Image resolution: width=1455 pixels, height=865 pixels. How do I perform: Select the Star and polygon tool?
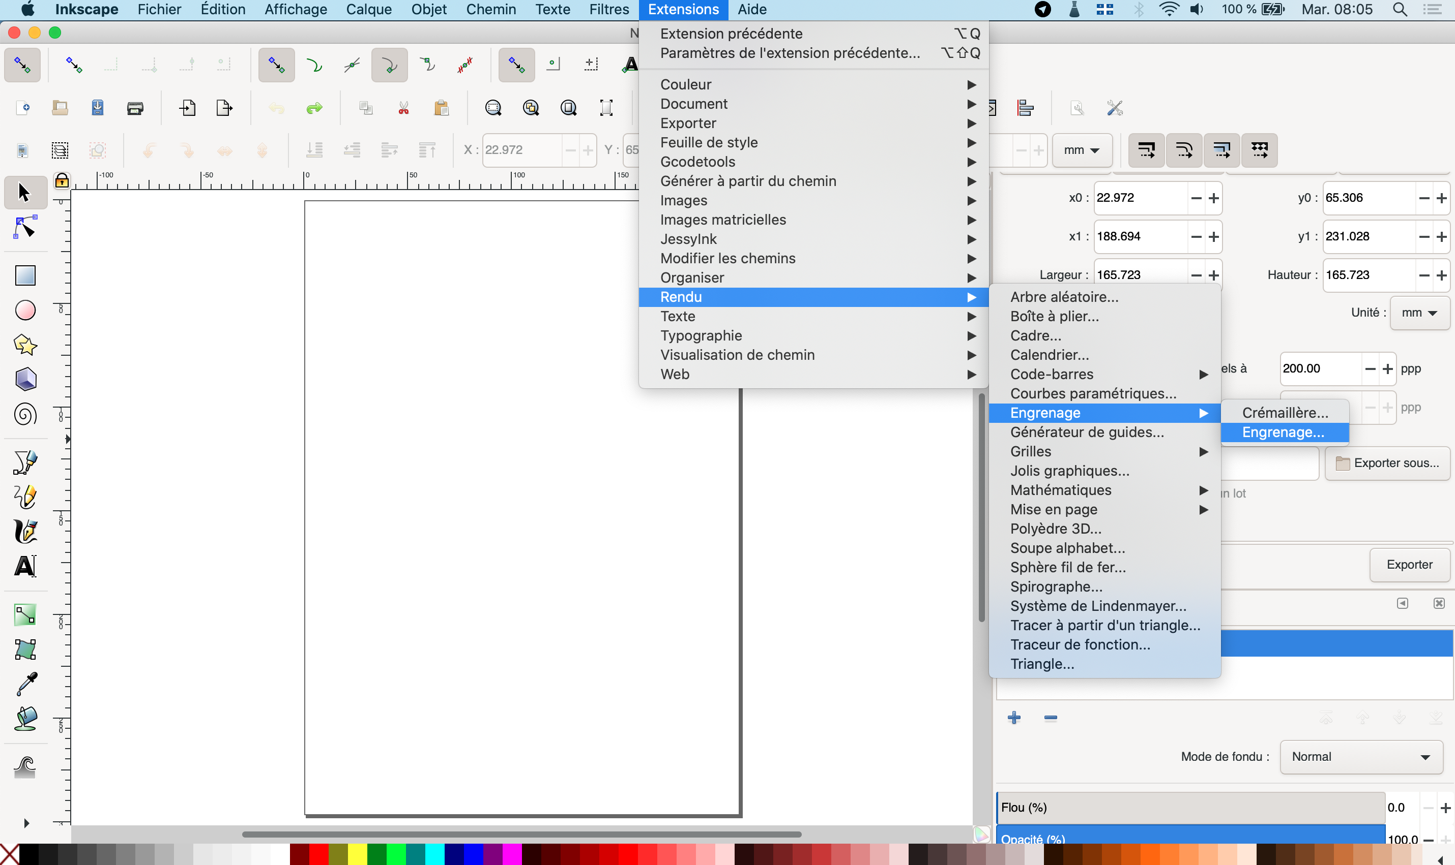[x=25, y=345]
